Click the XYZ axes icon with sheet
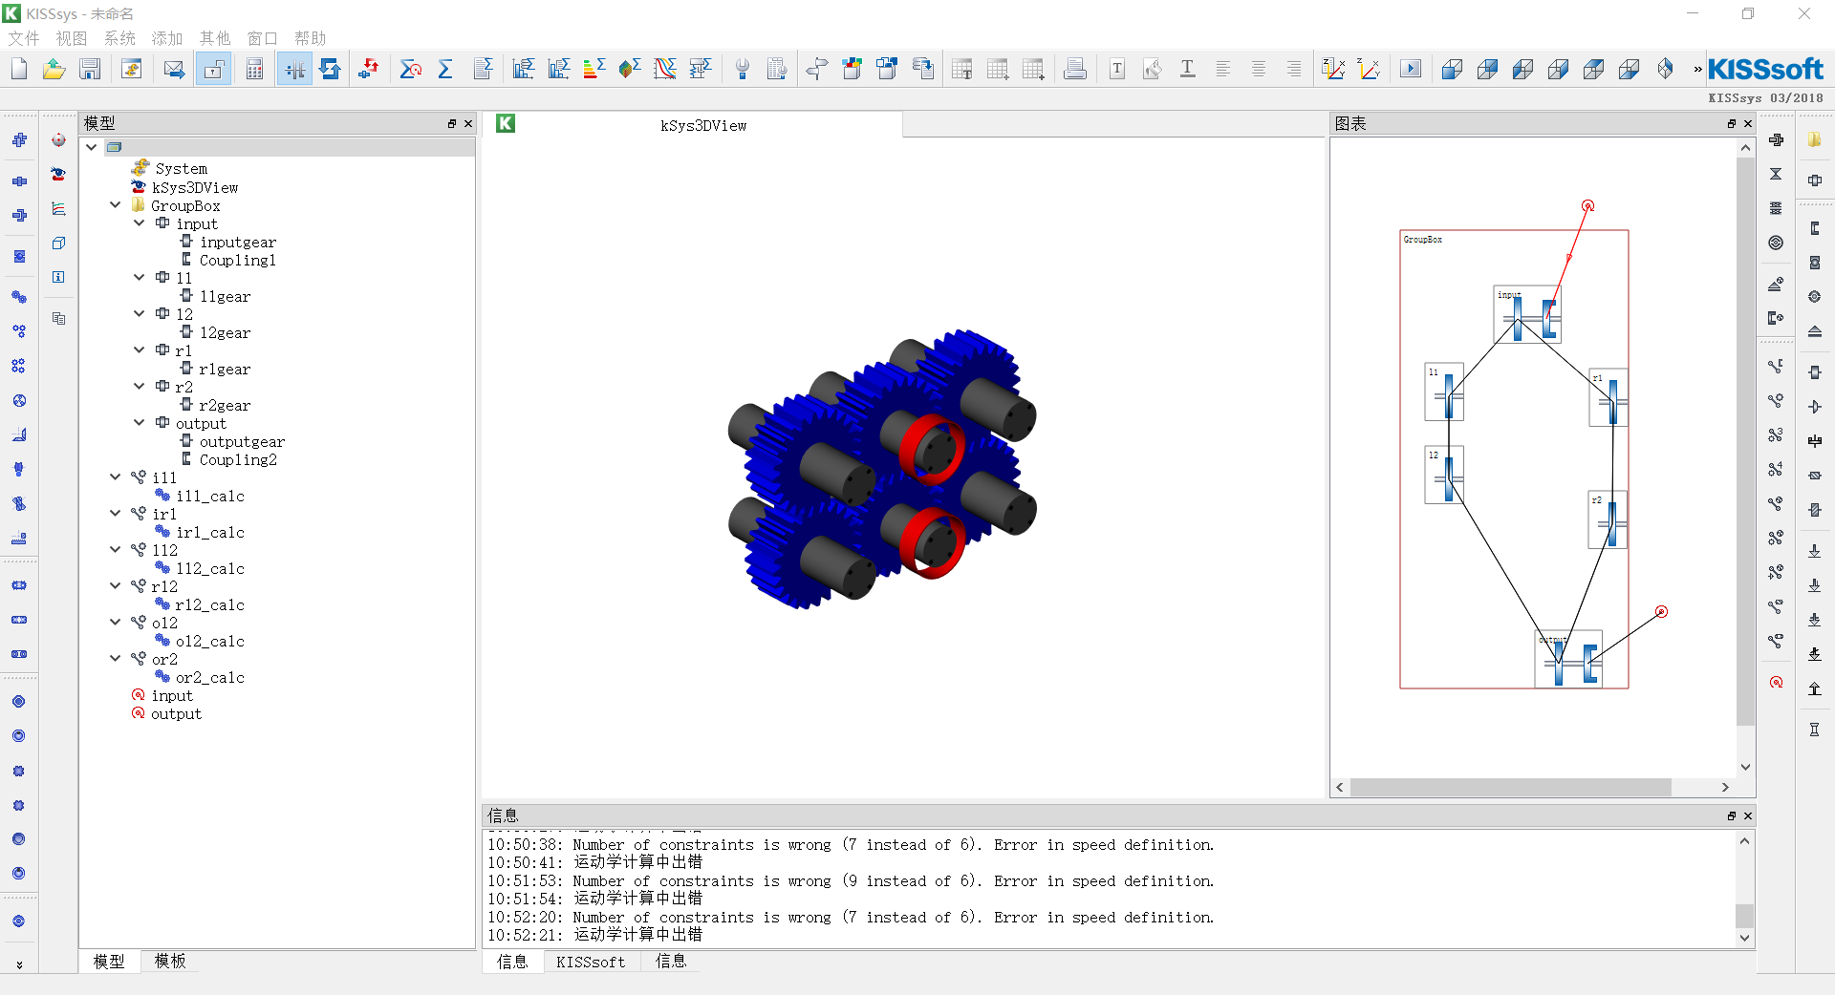Image resolution: width=1835 pixels, height=995 pixels. 1333,69
